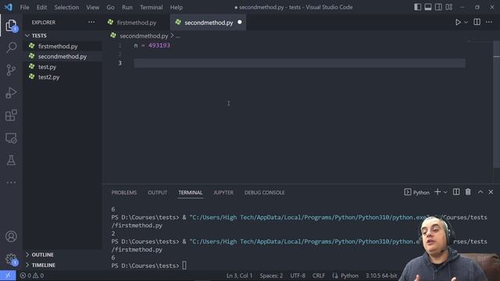Open the Go menu

[x=110, y=7]
